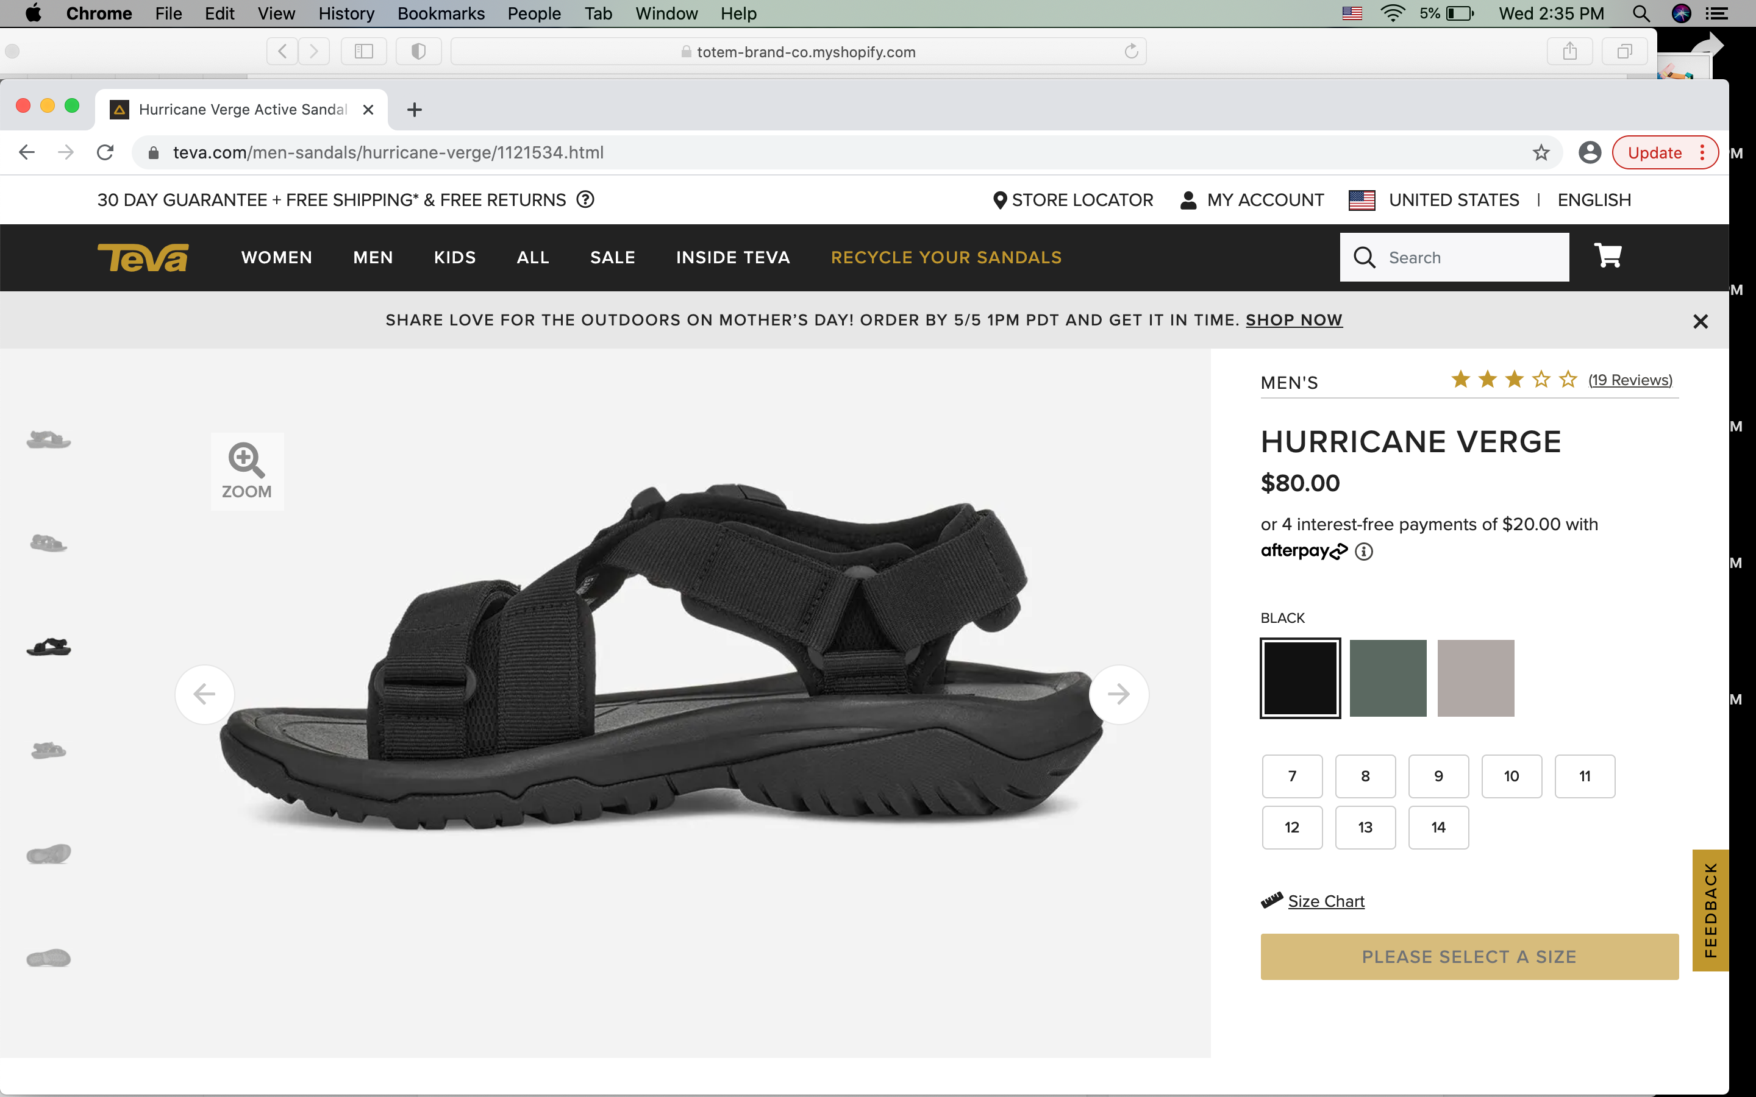Click the Teva logo
This screenshot has width=1756, height=1097.
click(x=143, y=258)
